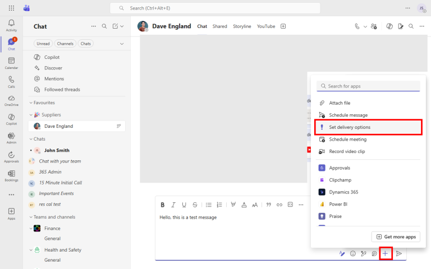431x269 pixels.
Task: Click the Get more apps button
Action: pyautogui.click(x=396, y=236)
